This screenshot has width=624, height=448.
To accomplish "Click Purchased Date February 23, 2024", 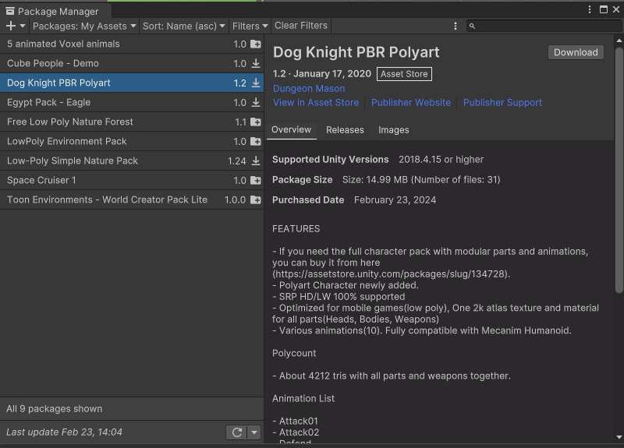I will (x=354, y=200).
